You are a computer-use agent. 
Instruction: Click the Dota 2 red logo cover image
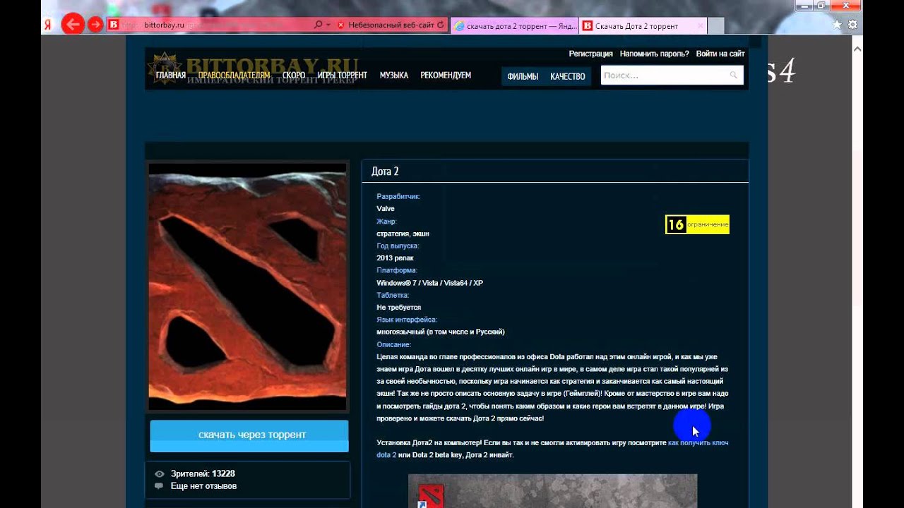pos(247,286)
